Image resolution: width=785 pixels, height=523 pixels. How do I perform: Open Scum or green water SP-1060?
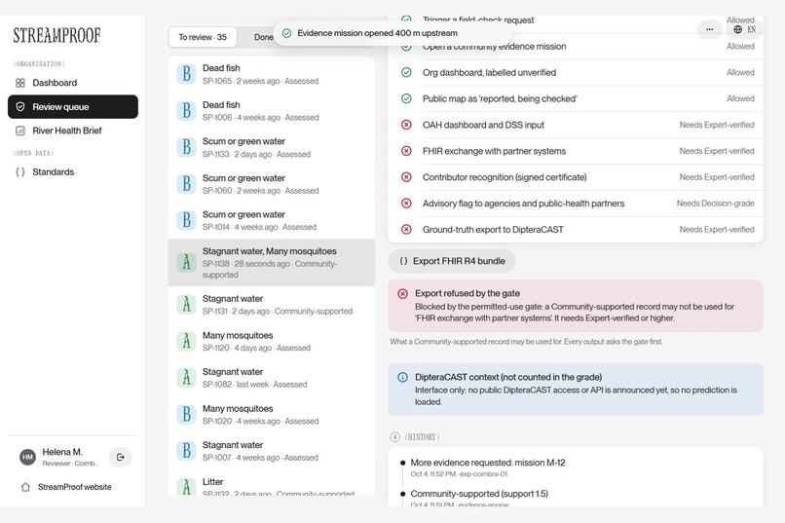(x=272, y=184)
